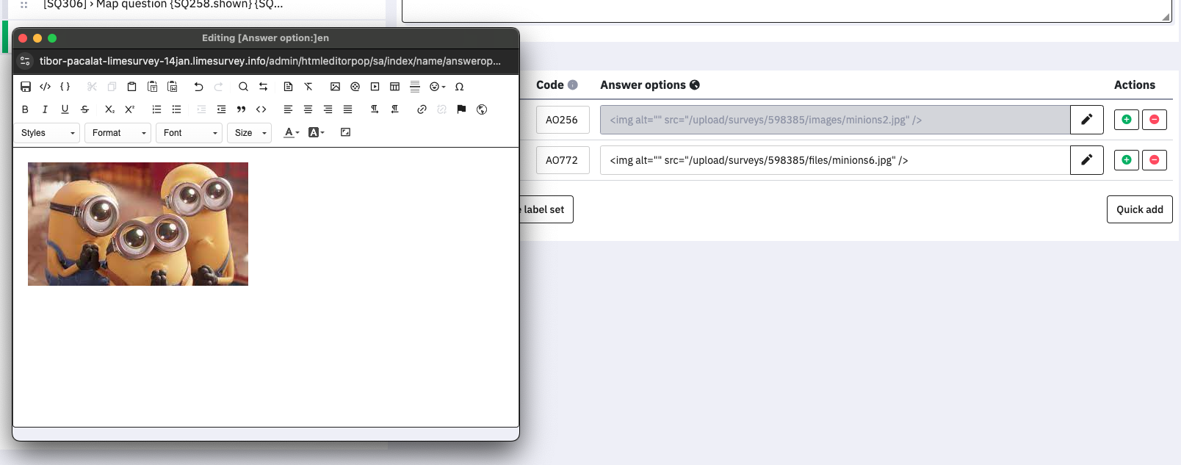Image resolution: width=1181 pixels, height=465 pixels.
Task: Insert special character using Omega icon
Action: click(x=460, y=87)
